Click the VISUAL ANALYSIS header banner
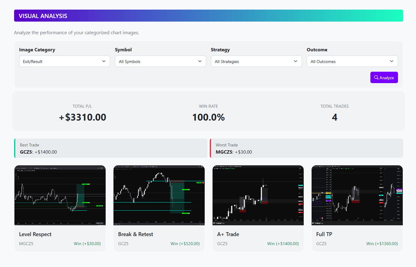This screenshot has height=267, width=416. (x=208, y=16)
